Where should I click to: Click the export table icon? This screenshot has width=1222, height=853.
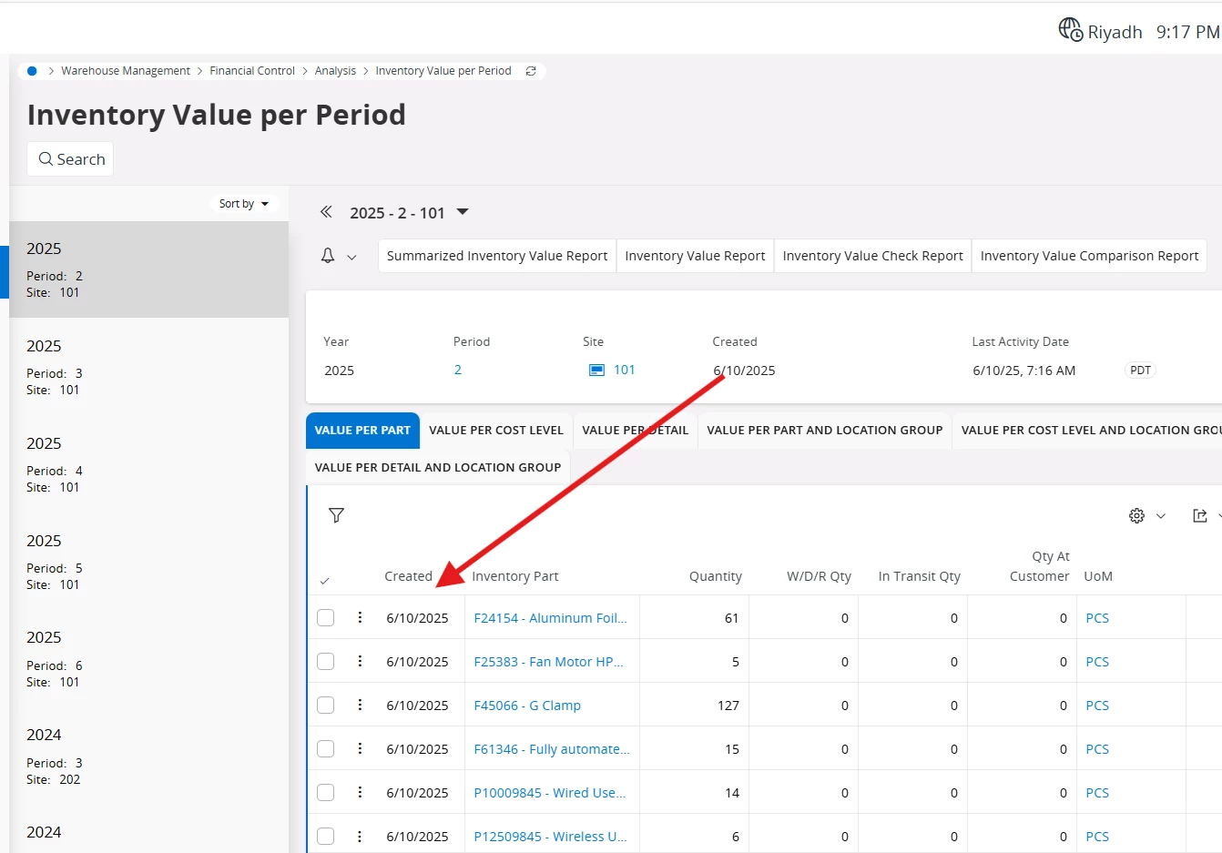point(1200,516)
